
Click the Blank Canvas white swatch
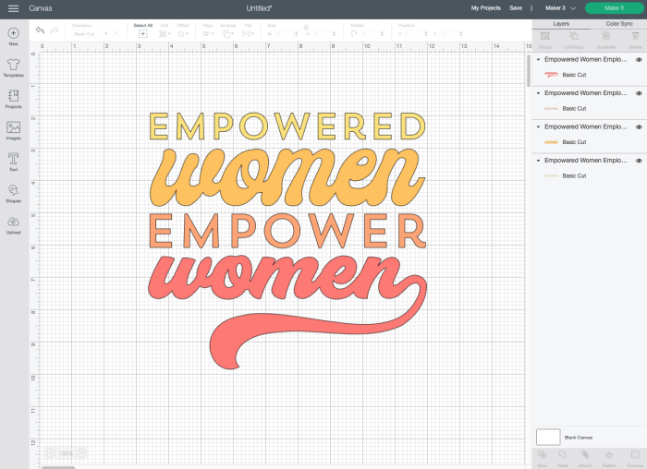pyautogui.click(x=548, y=436)
